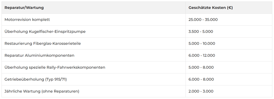
Task: Select the Motorrevision komplett cell
Action: [x=27, y=20]
